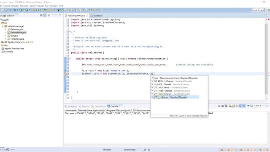Click the editor vertical scrollbar
270x152 pixels.
click(x=266, y=59)
